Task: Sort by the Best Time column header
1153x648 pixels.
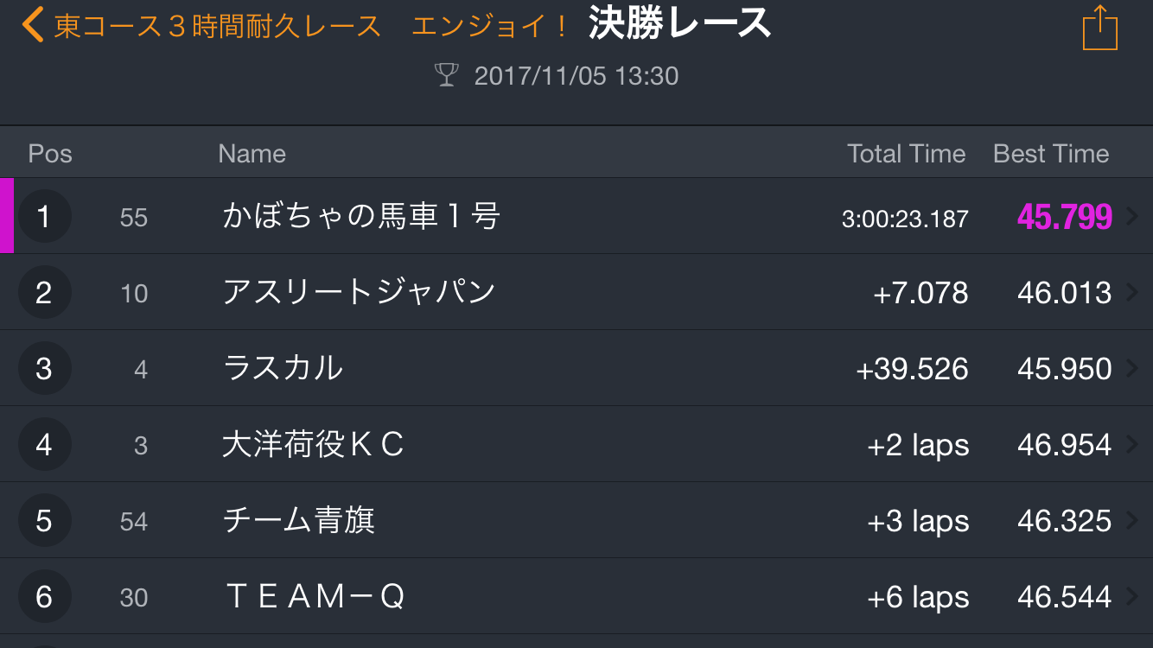Action: (x=1051, y=154)
